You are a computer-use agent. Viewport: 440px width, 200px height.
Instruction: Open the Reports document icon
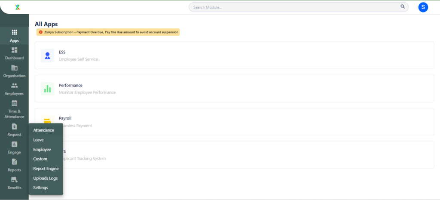pos(14,162)
